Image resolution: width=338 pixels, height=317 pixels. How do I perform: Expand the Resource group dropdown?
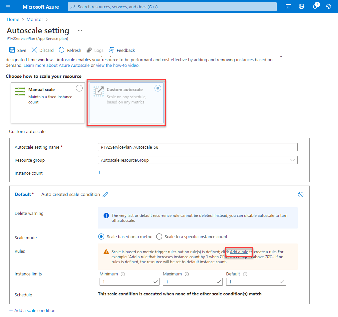pos(292,160)
